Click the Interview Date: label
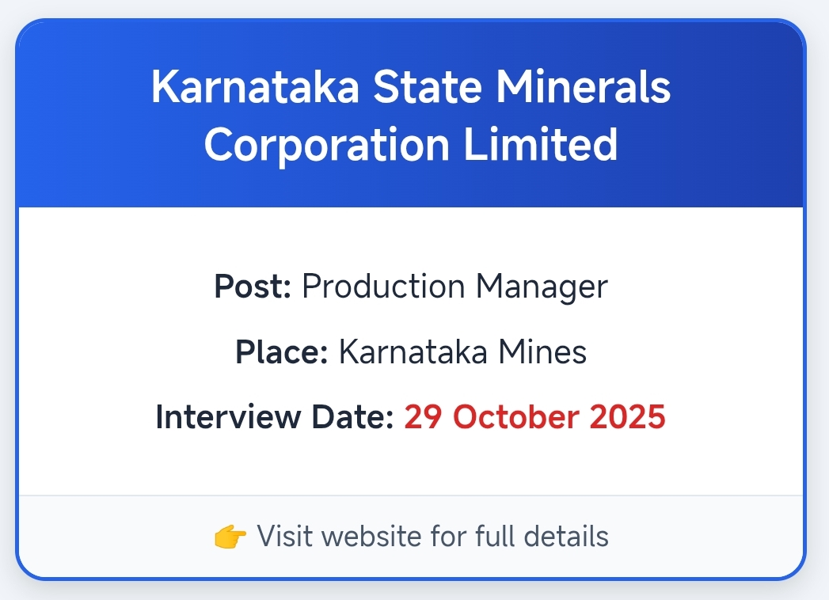 275,417
